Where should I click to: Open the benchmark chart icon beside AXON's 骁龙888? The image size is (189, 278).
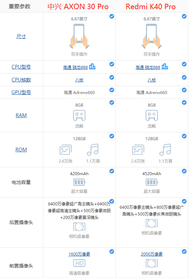tap(92, 67)
